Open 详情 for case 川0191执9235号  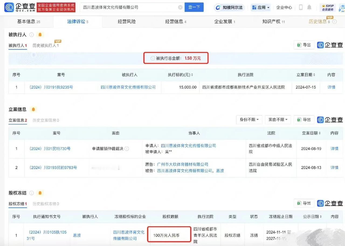331,87
